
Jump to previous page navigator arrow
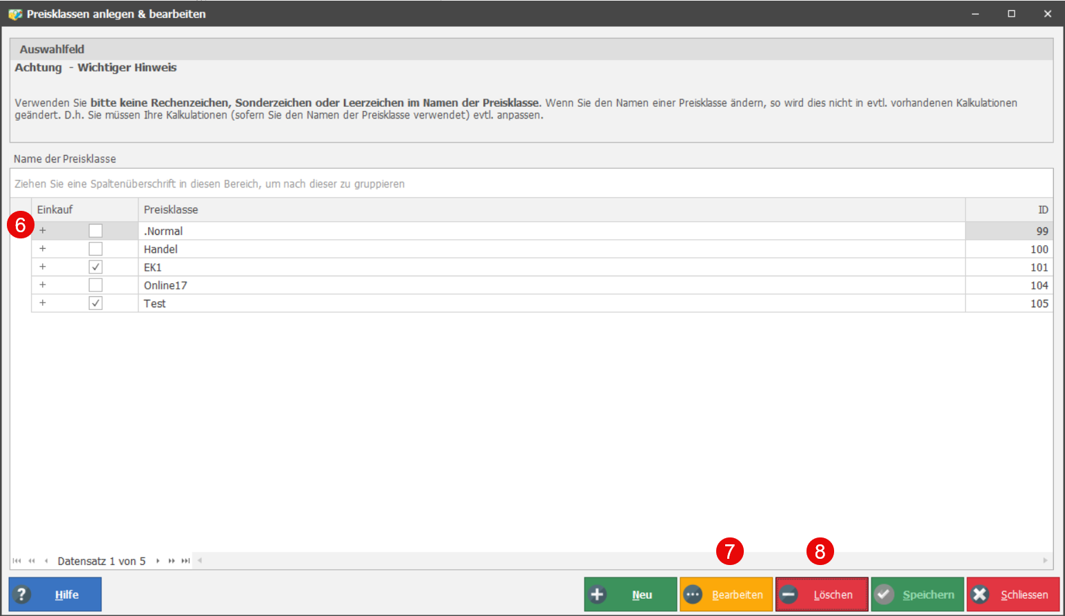(32, 561)
